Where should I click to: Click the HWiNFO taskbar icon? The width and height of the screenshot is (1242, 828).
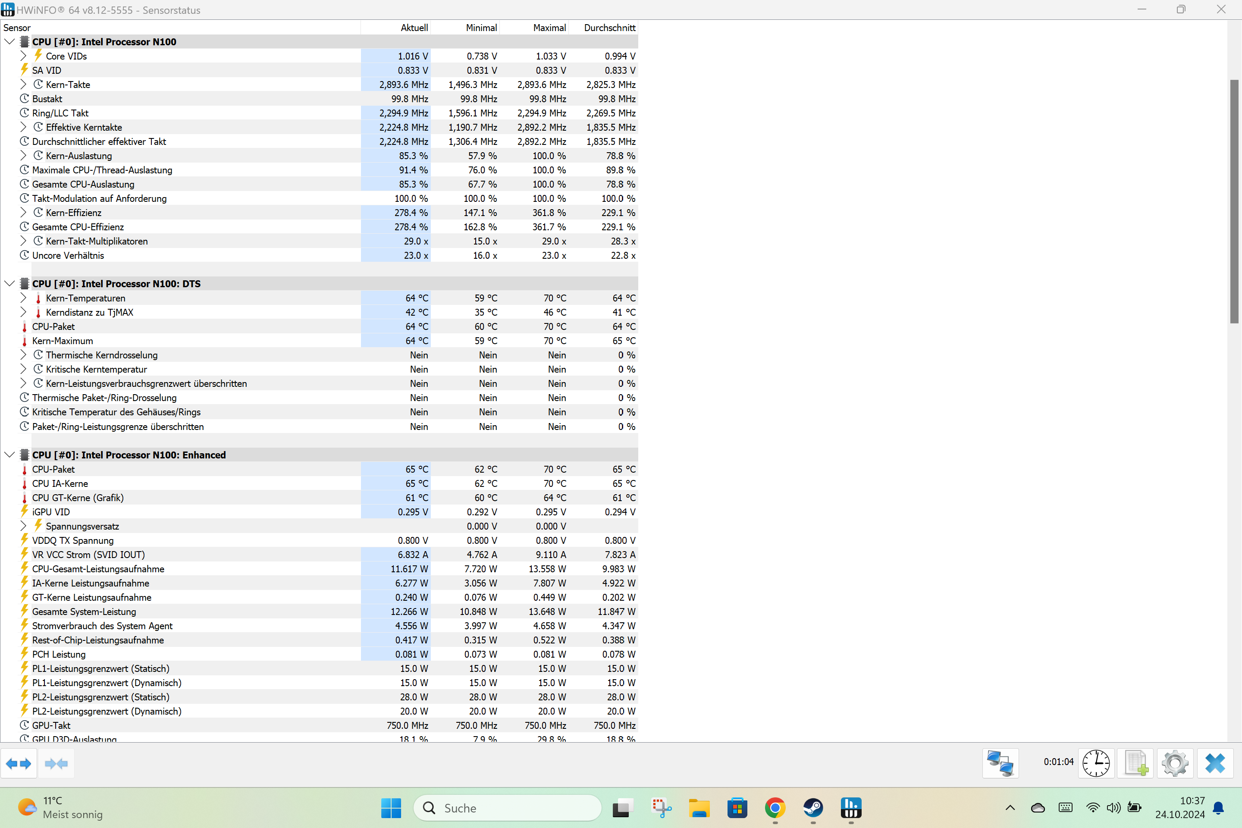pyautogui.click(x=851, y=808)
